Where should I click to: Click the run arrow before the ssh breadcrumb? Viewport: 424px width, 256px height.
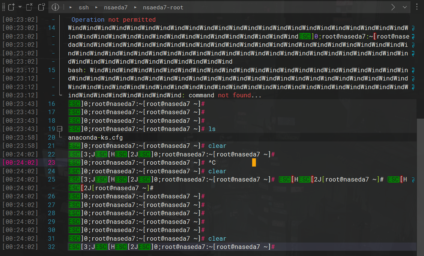71,7
